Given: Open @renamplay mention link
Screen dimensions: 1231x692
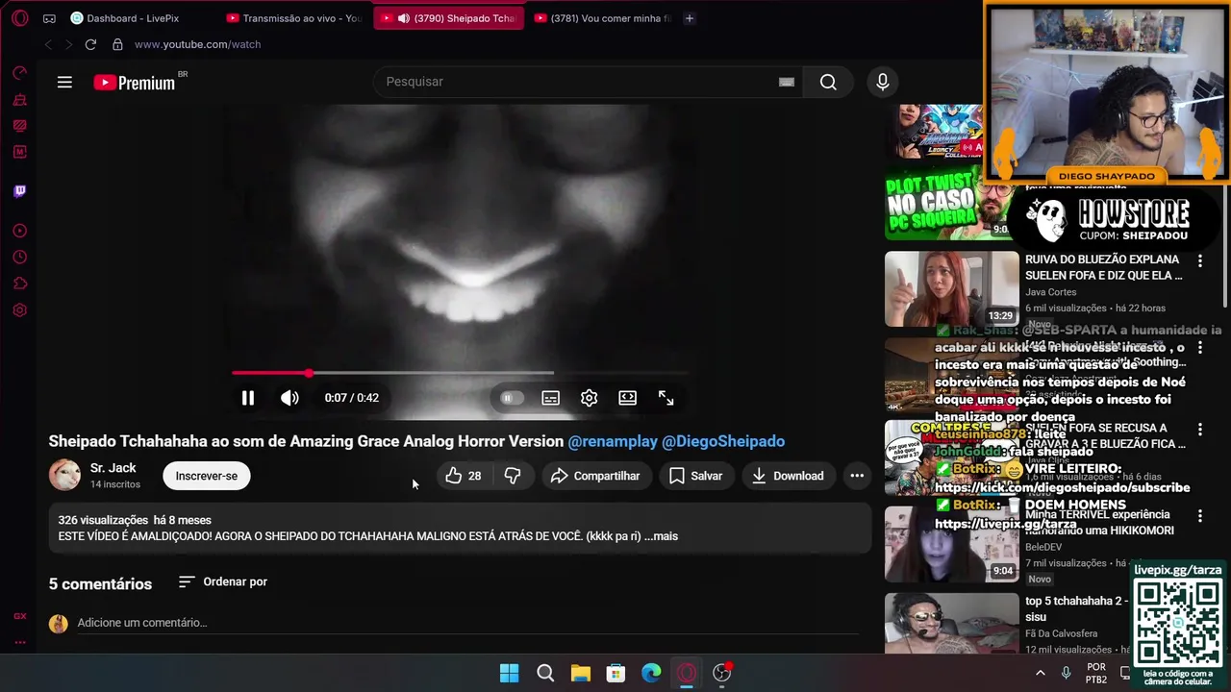Looking at the screenshot, I should click(x=613, y=441).
